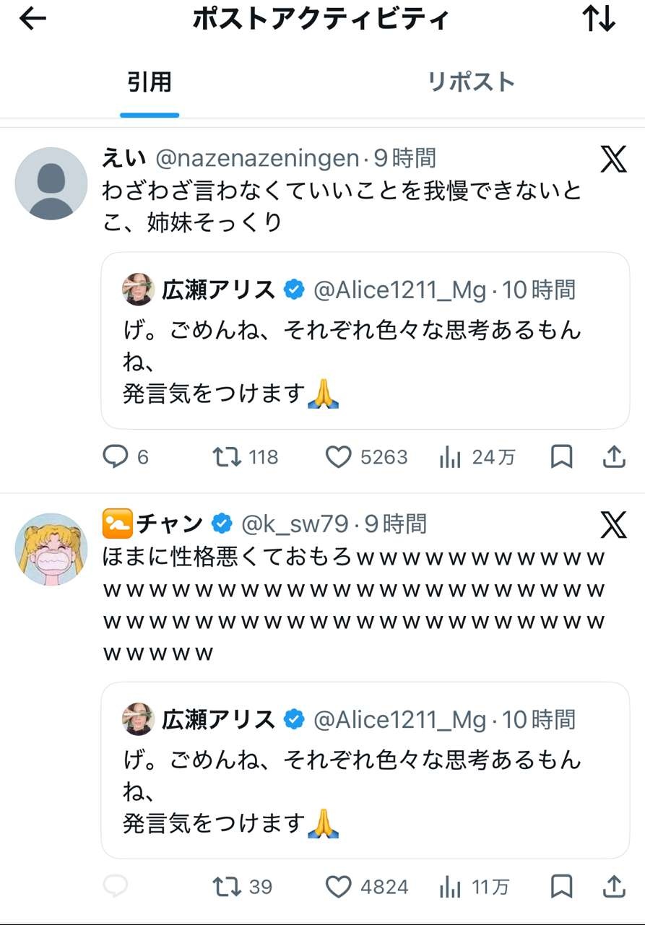Repost the post with 118 reposts
This screenshot has height=925, width=645.
point(228,456)
